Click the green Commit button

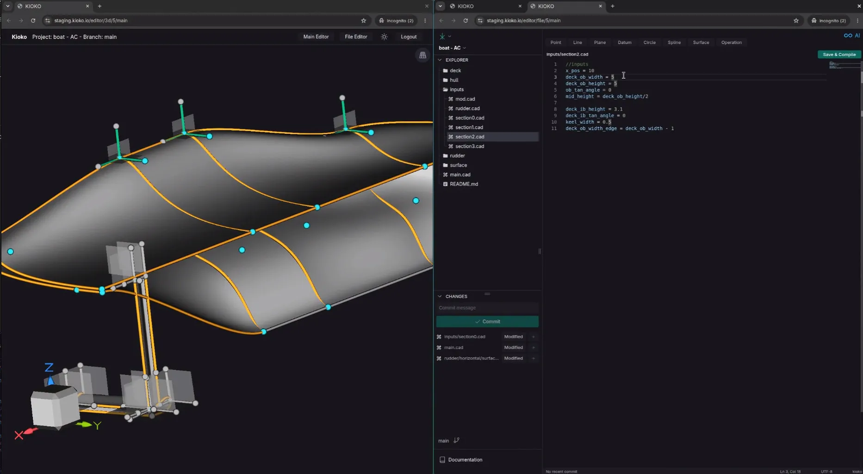487,321
